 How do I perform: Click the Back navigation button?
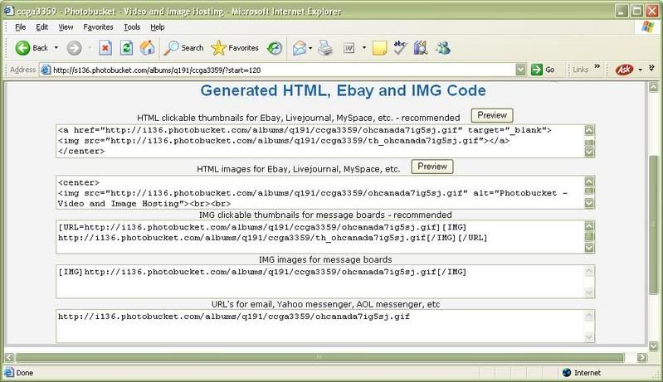pos(32,48)
